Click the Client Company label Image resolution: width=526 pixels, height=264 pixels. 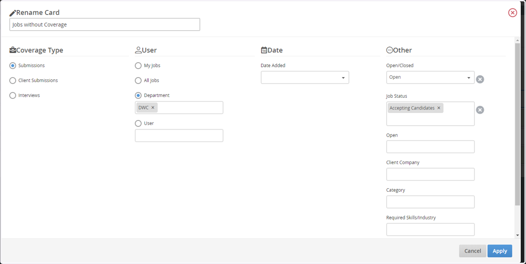(x=403, y=162)
